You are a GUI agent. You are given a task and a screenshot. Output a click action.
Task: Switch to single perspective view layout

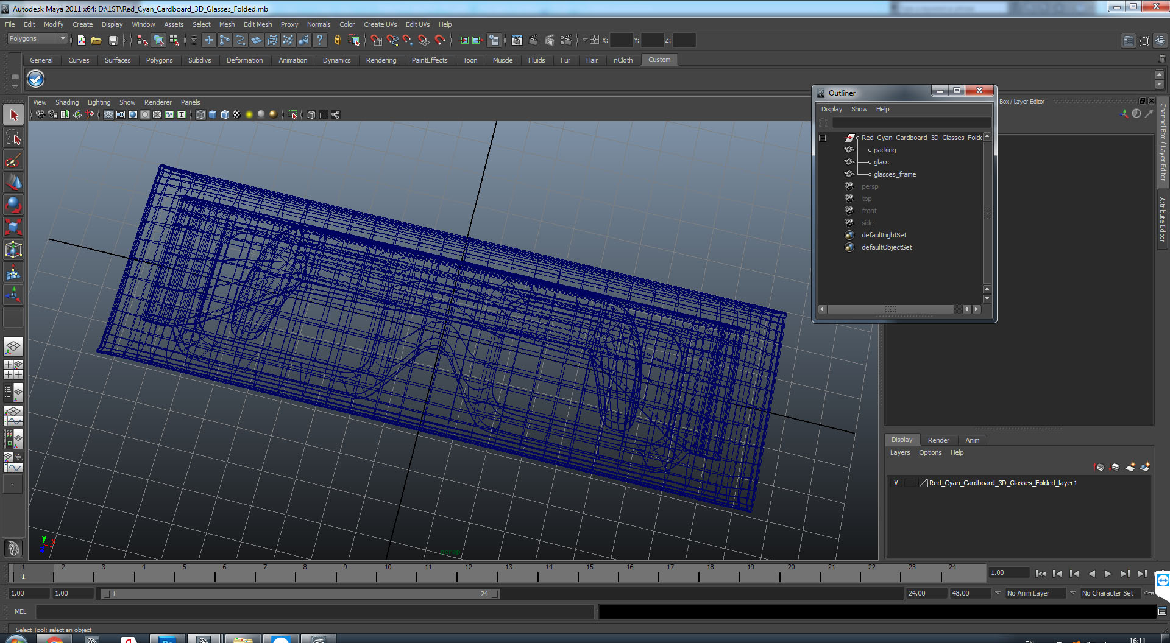pos(13,346)
